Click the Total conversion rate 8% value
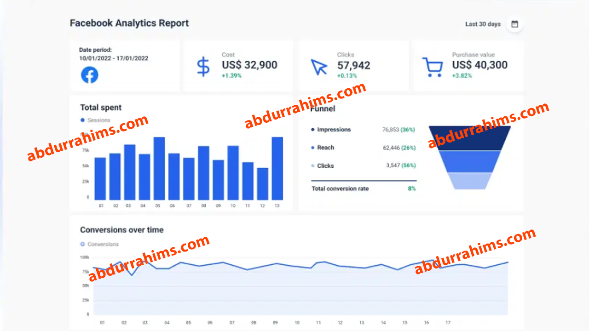Screen dimensions: 589x331 [411, 188]
